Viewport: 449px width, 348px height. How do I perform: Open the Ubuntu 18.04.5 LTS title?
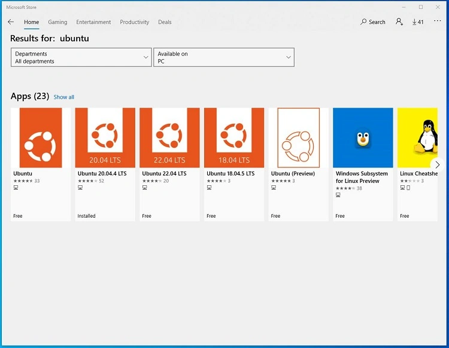point(230,173)
